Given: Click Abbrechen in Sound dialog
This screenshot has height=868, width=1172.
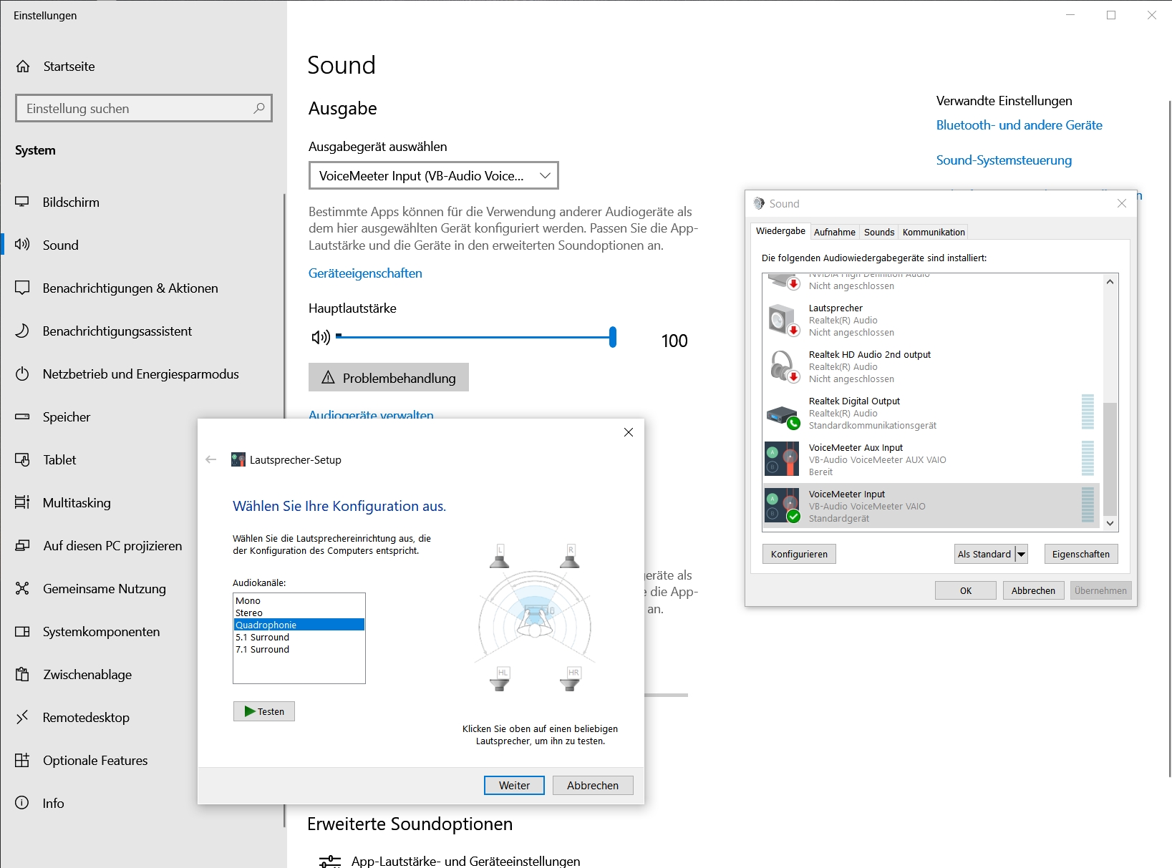Looking at the screenshot, I should pos(1033,590).
